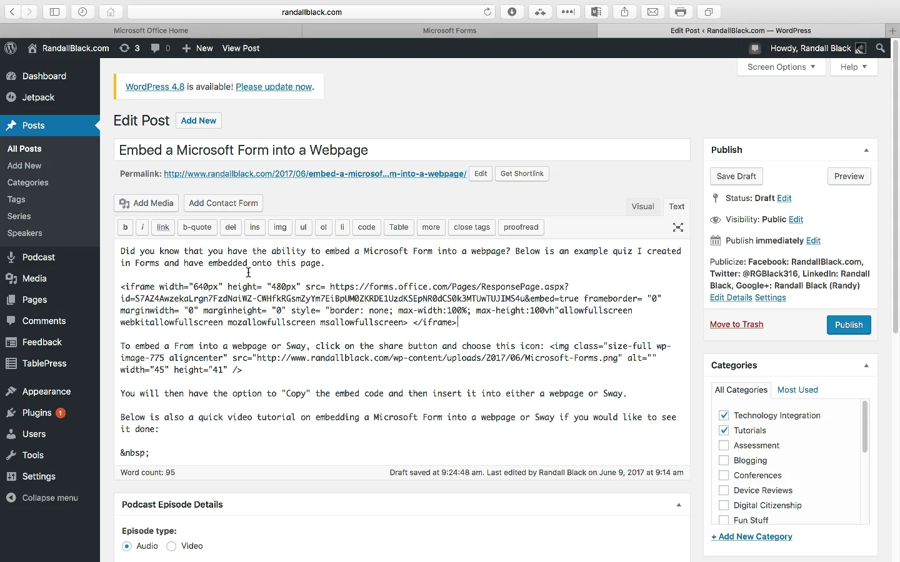Click the Save Draft button

736,176
